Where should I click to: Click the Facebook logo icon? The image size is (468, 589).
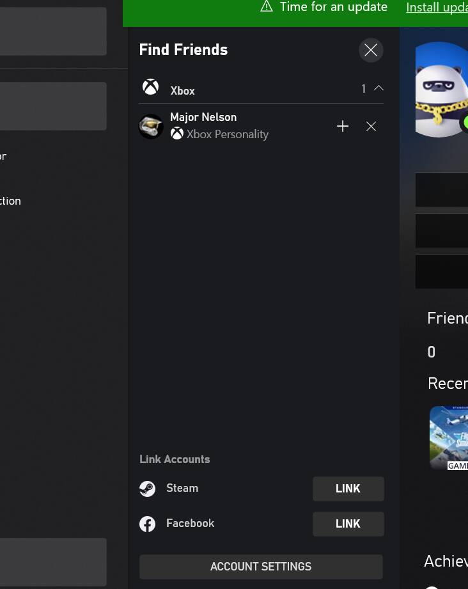click(147, 524)
